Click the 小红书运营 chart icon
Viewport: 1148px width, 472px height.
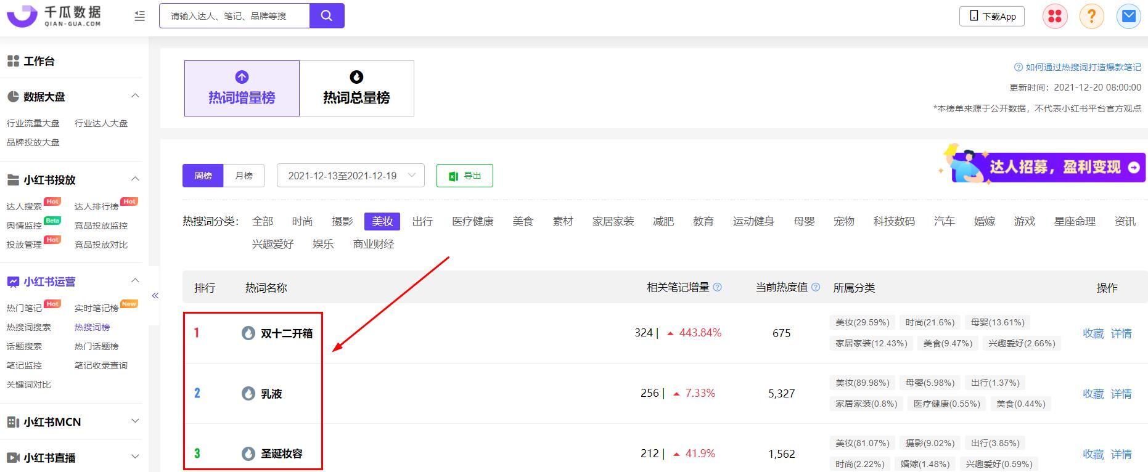click(x=13, y=282)
